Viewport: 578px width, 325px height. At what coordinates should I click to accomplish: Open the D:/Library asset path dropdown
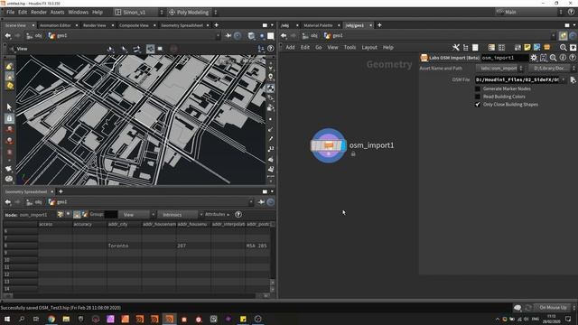(x=552, y=69)
